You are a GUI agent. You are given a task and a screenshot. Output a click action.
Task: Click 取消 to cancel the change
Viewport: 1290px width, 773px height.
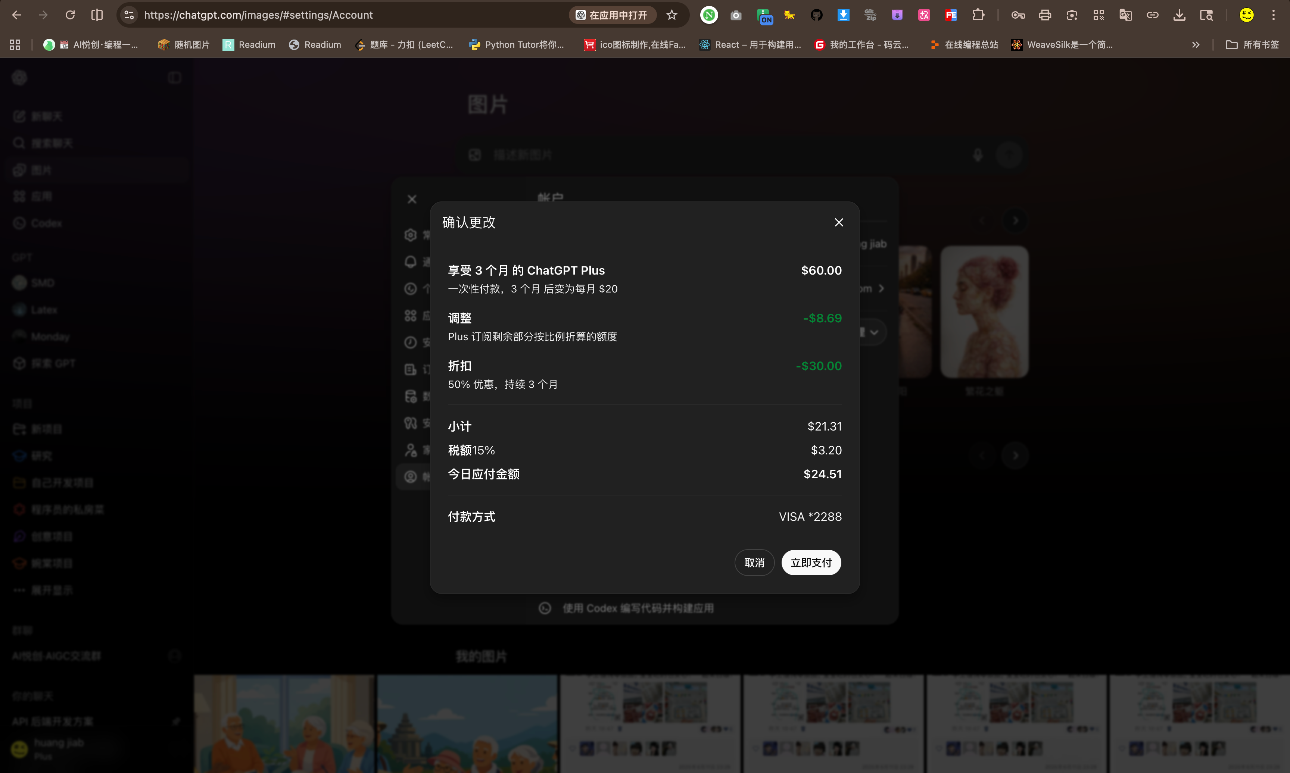tap(754, 563)
